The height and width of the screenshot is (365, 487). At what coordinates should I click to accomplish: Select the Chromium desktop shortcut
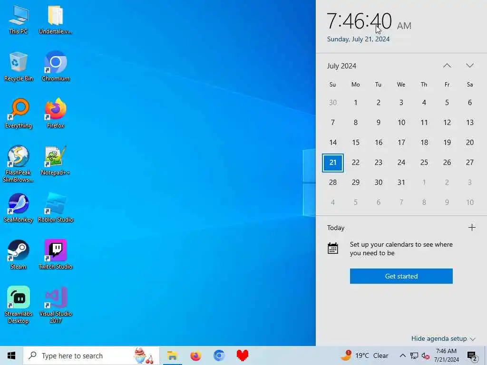56,67
